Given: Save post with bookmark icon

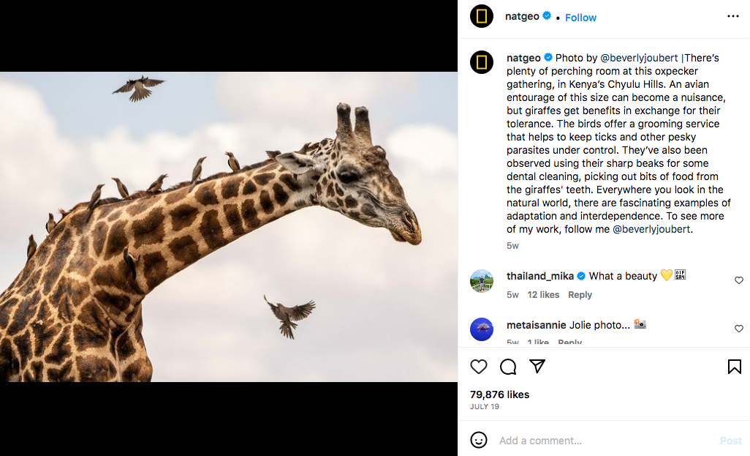Looking at the screenshot, I should 734,367.
